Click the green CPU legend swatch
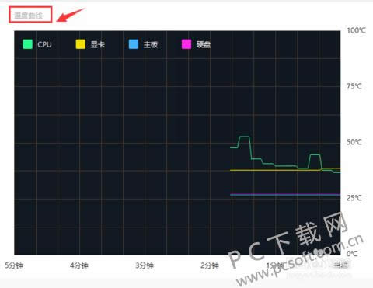 point(28,44)
